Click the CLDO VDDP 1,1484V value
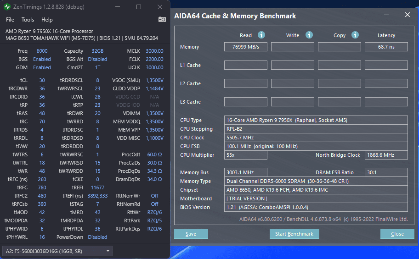 click(x=154, y=88)
